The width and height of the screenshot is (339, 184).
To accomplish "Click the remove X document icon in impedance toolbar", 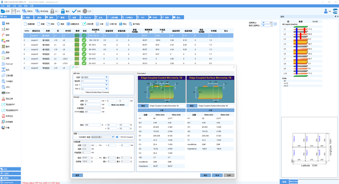I will [48, 24].
